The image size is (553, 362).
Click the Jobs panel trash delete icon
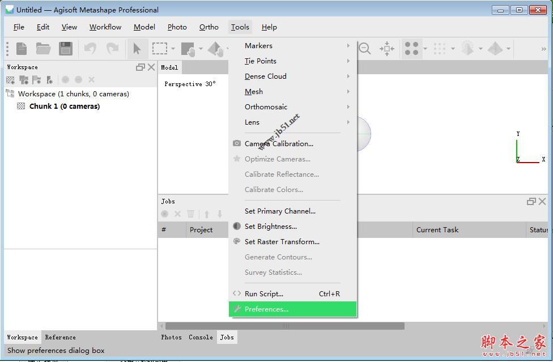point(190,214)
